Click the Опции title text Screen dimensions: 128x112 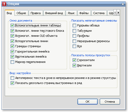(x=13, y=4)
